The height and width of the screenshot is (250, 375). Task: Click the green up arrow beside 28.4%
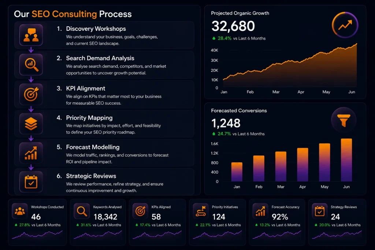214,38
